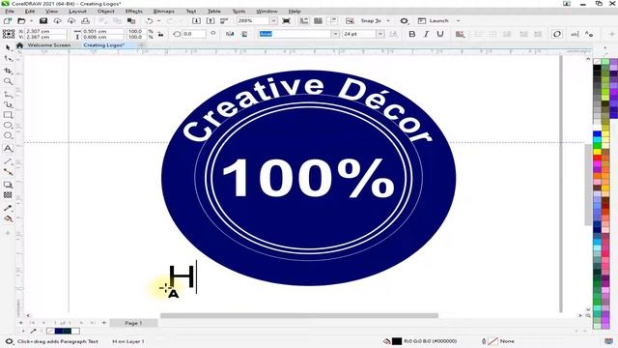Save the document with disk icon
The image size is (618, 348).
coord(43,21)
